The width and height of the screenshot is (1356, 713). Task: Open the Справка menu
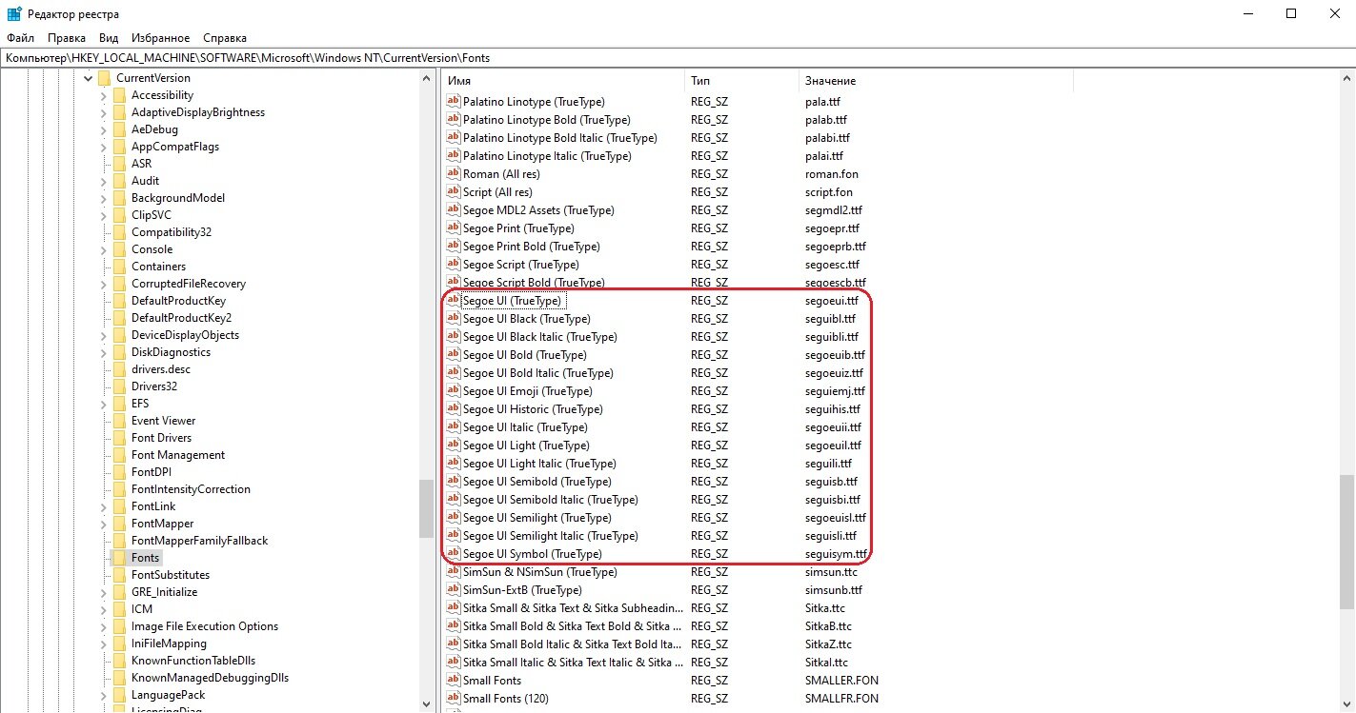225,38
